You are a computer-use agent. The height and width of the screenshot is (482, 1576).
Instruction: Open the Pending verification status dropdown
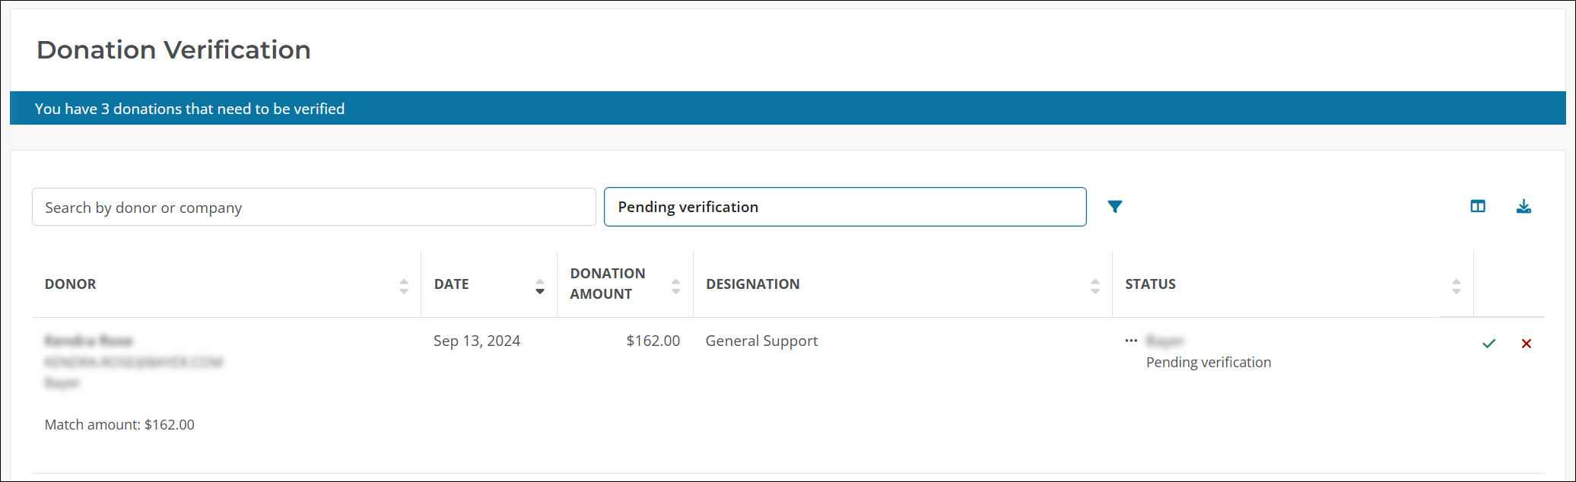coord(844,207)
